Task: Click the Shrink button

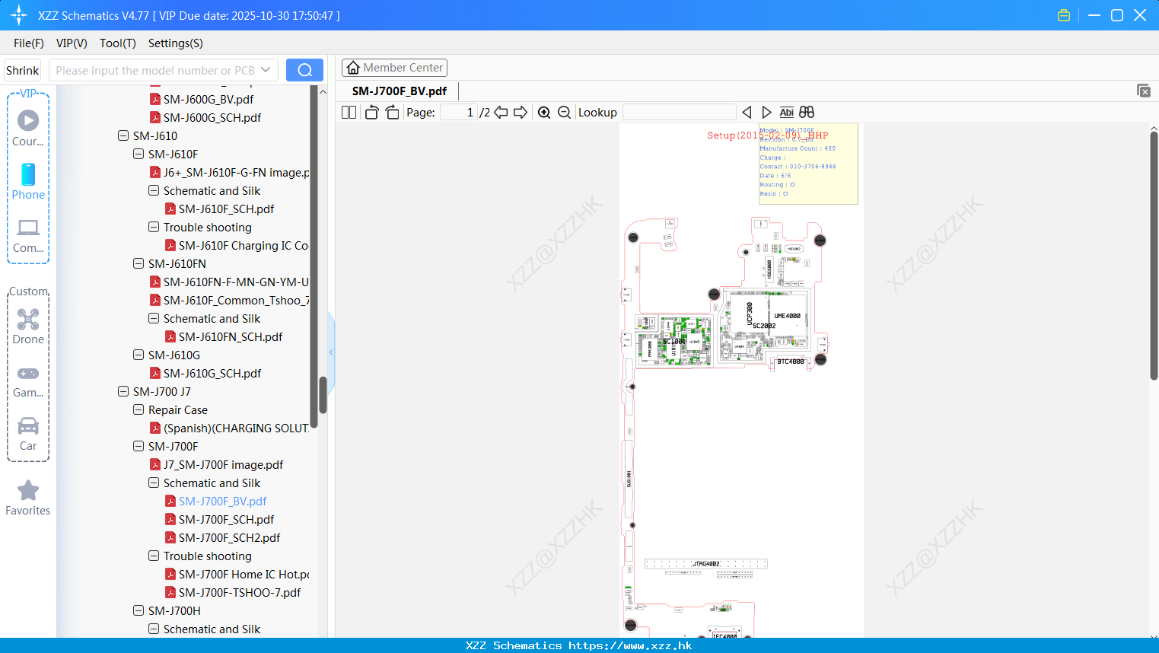Action: (23, 70)
